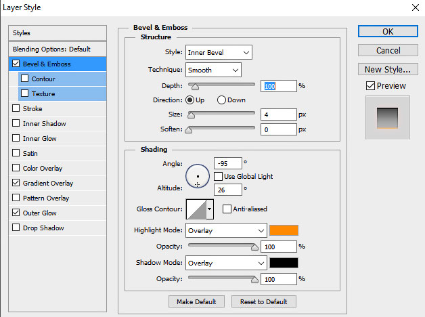The width and height of the screenshot is (425, 317).
Task: Select the Down direction radio button
Action: click(x=221, y=100)
